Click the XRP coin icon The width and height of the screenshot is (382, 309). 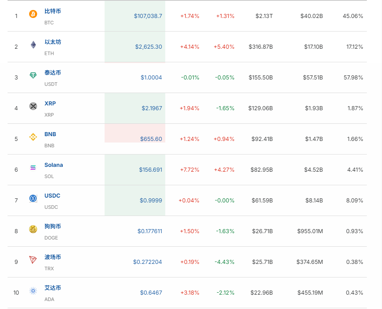pos(33,106)
